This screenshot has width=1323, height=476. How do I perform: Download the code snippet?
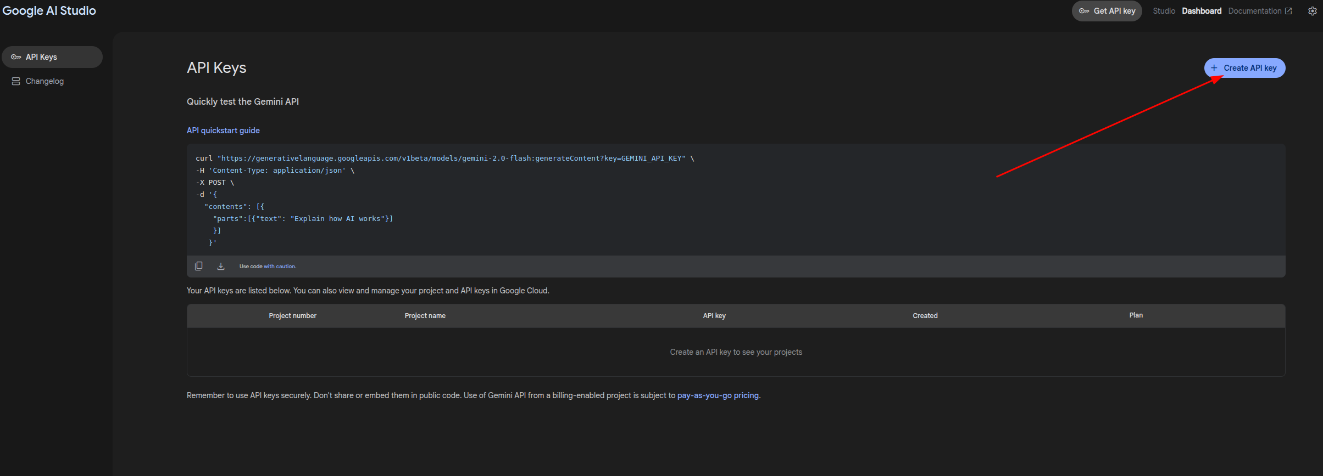[x=221, y=266]
